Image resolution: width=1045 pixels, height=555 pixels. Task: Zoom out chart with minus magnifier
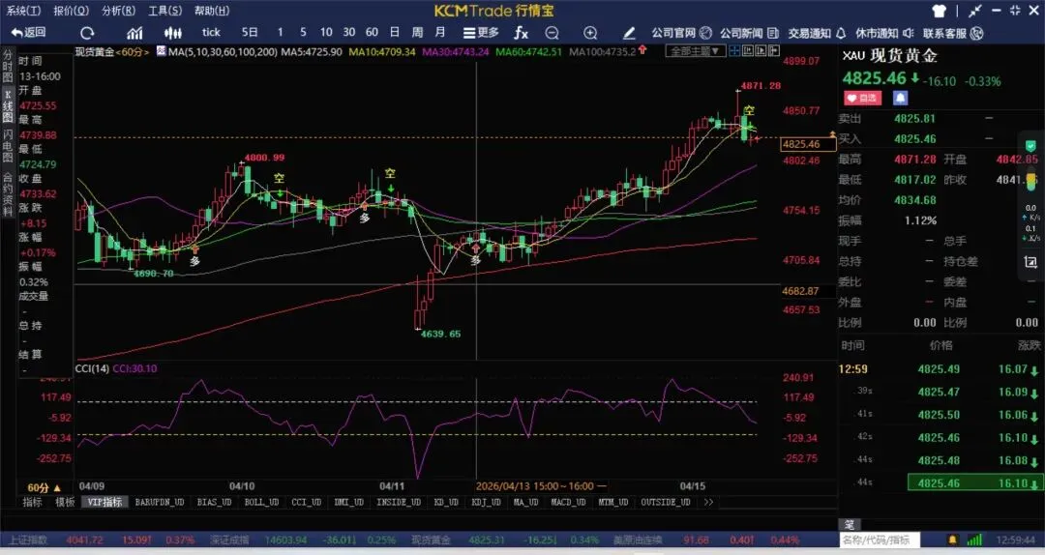tap(552, 33)
